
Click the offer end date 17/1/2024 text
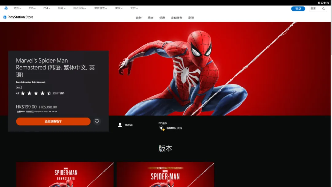pos(41,112)
